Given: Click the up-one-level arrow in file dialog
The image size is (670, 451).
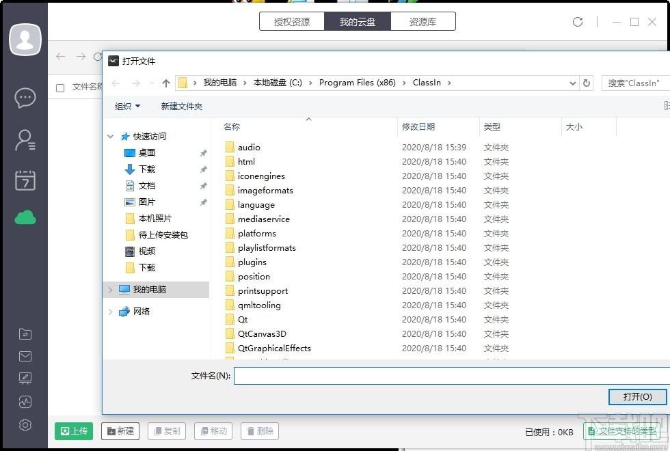Looking at the screenshot, I should pyautogui.click(x=166, y=83).
